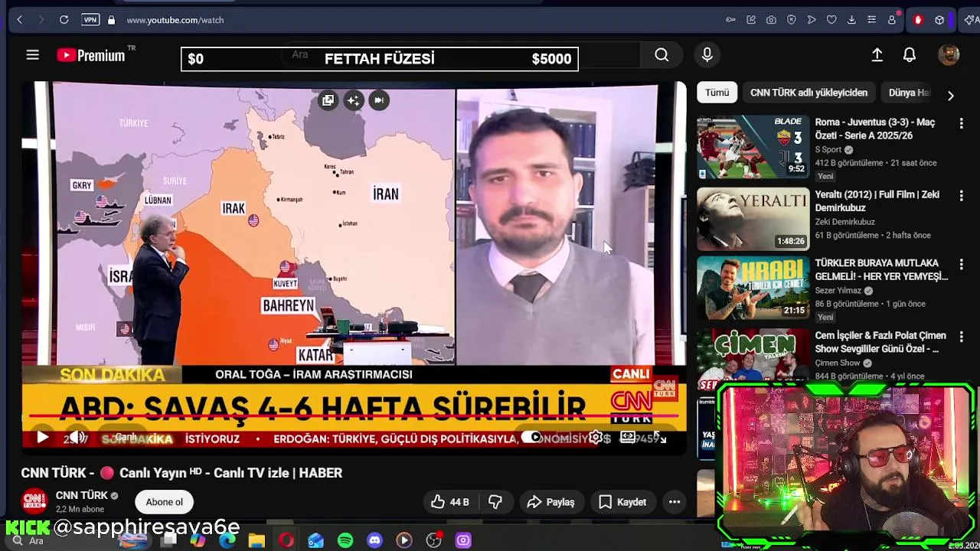Open the TÜRKLER BURAYA MUTLAKA GELMELİ title
This screenshot has width=980, height=551.
click(x=881, y=269)
